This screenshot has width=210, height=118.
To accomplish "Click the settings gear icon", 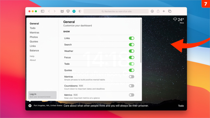I will coord(30,106).
